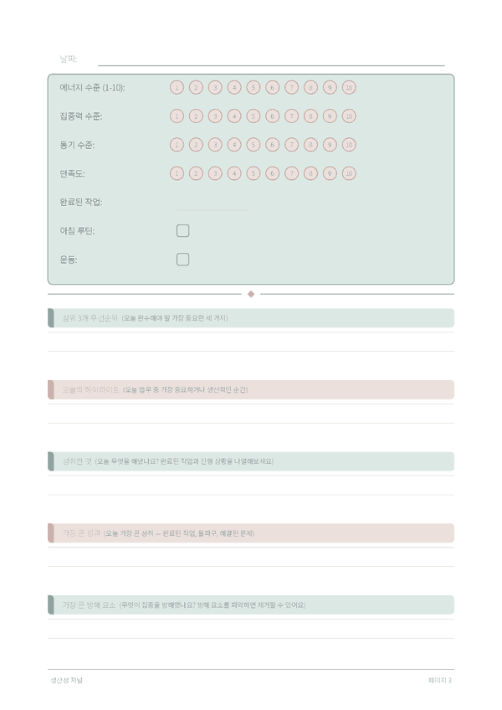The width and height of the screenshot is (502, 710).
Task: Select 3 for 동기 수준
Action: (x=215, y=145)
